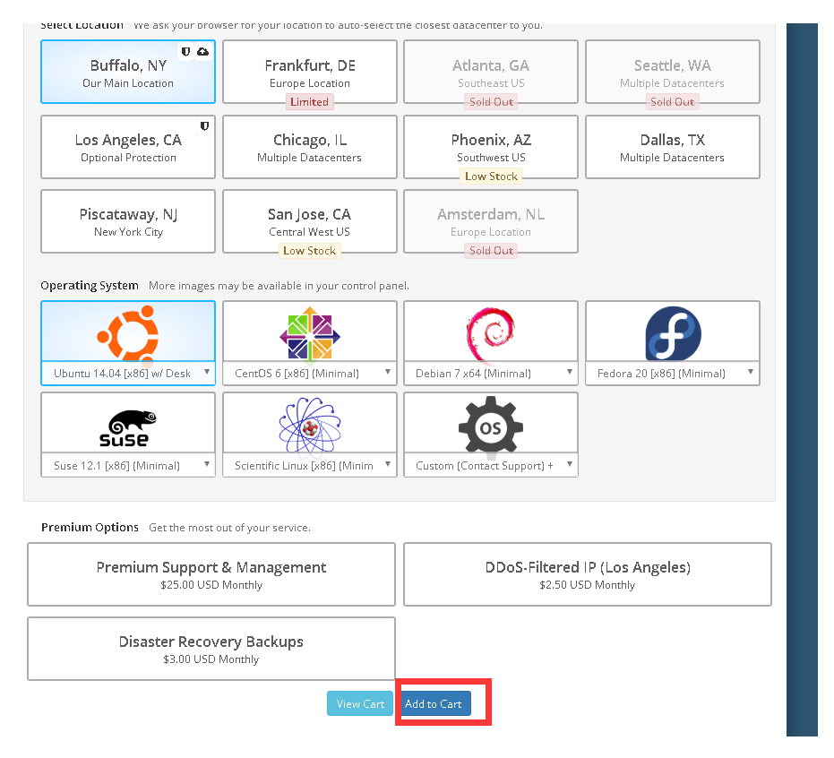Select Phoenix, AZ location
The height and width of the screenshot is (758, 834).
(491, 147)
